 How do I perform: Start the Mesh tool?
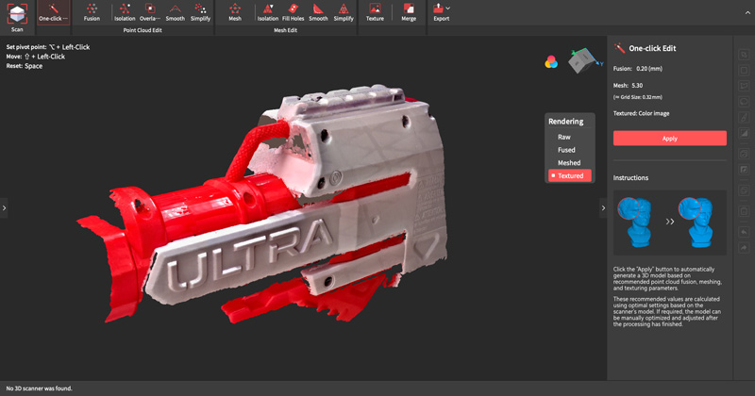click(x=235, y=13)
